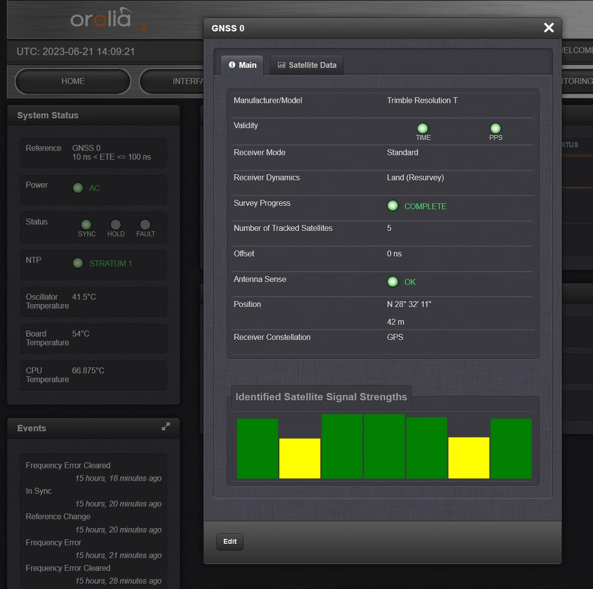Click the Receiver Mode 'Standard' value

coord(402,153)
